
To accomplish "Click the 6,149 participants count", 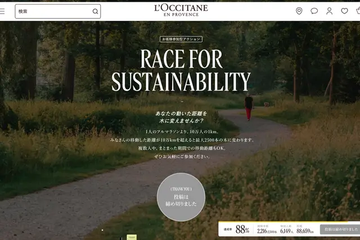I will [x=285, y=231].
